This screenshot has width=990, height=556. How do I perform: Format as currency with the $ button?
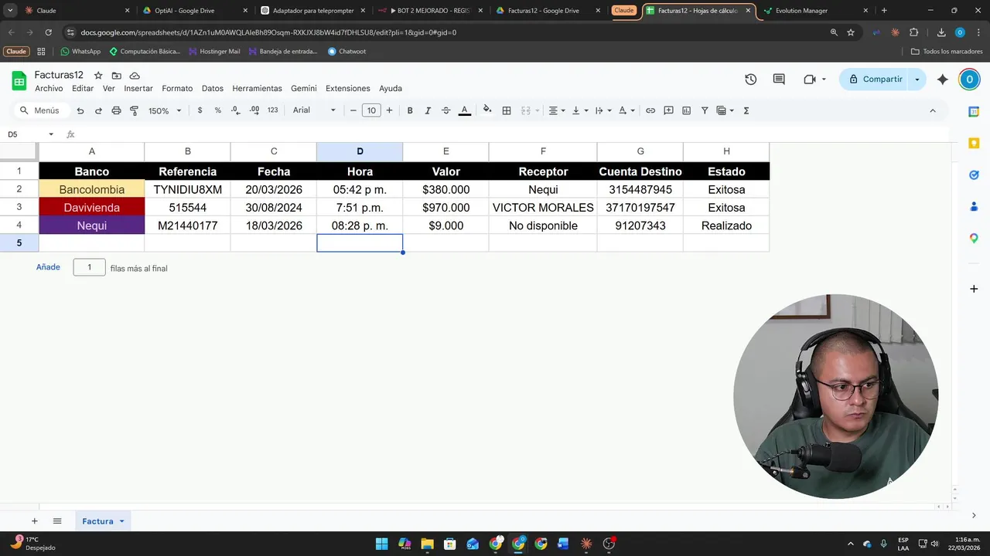coord(200,110)
